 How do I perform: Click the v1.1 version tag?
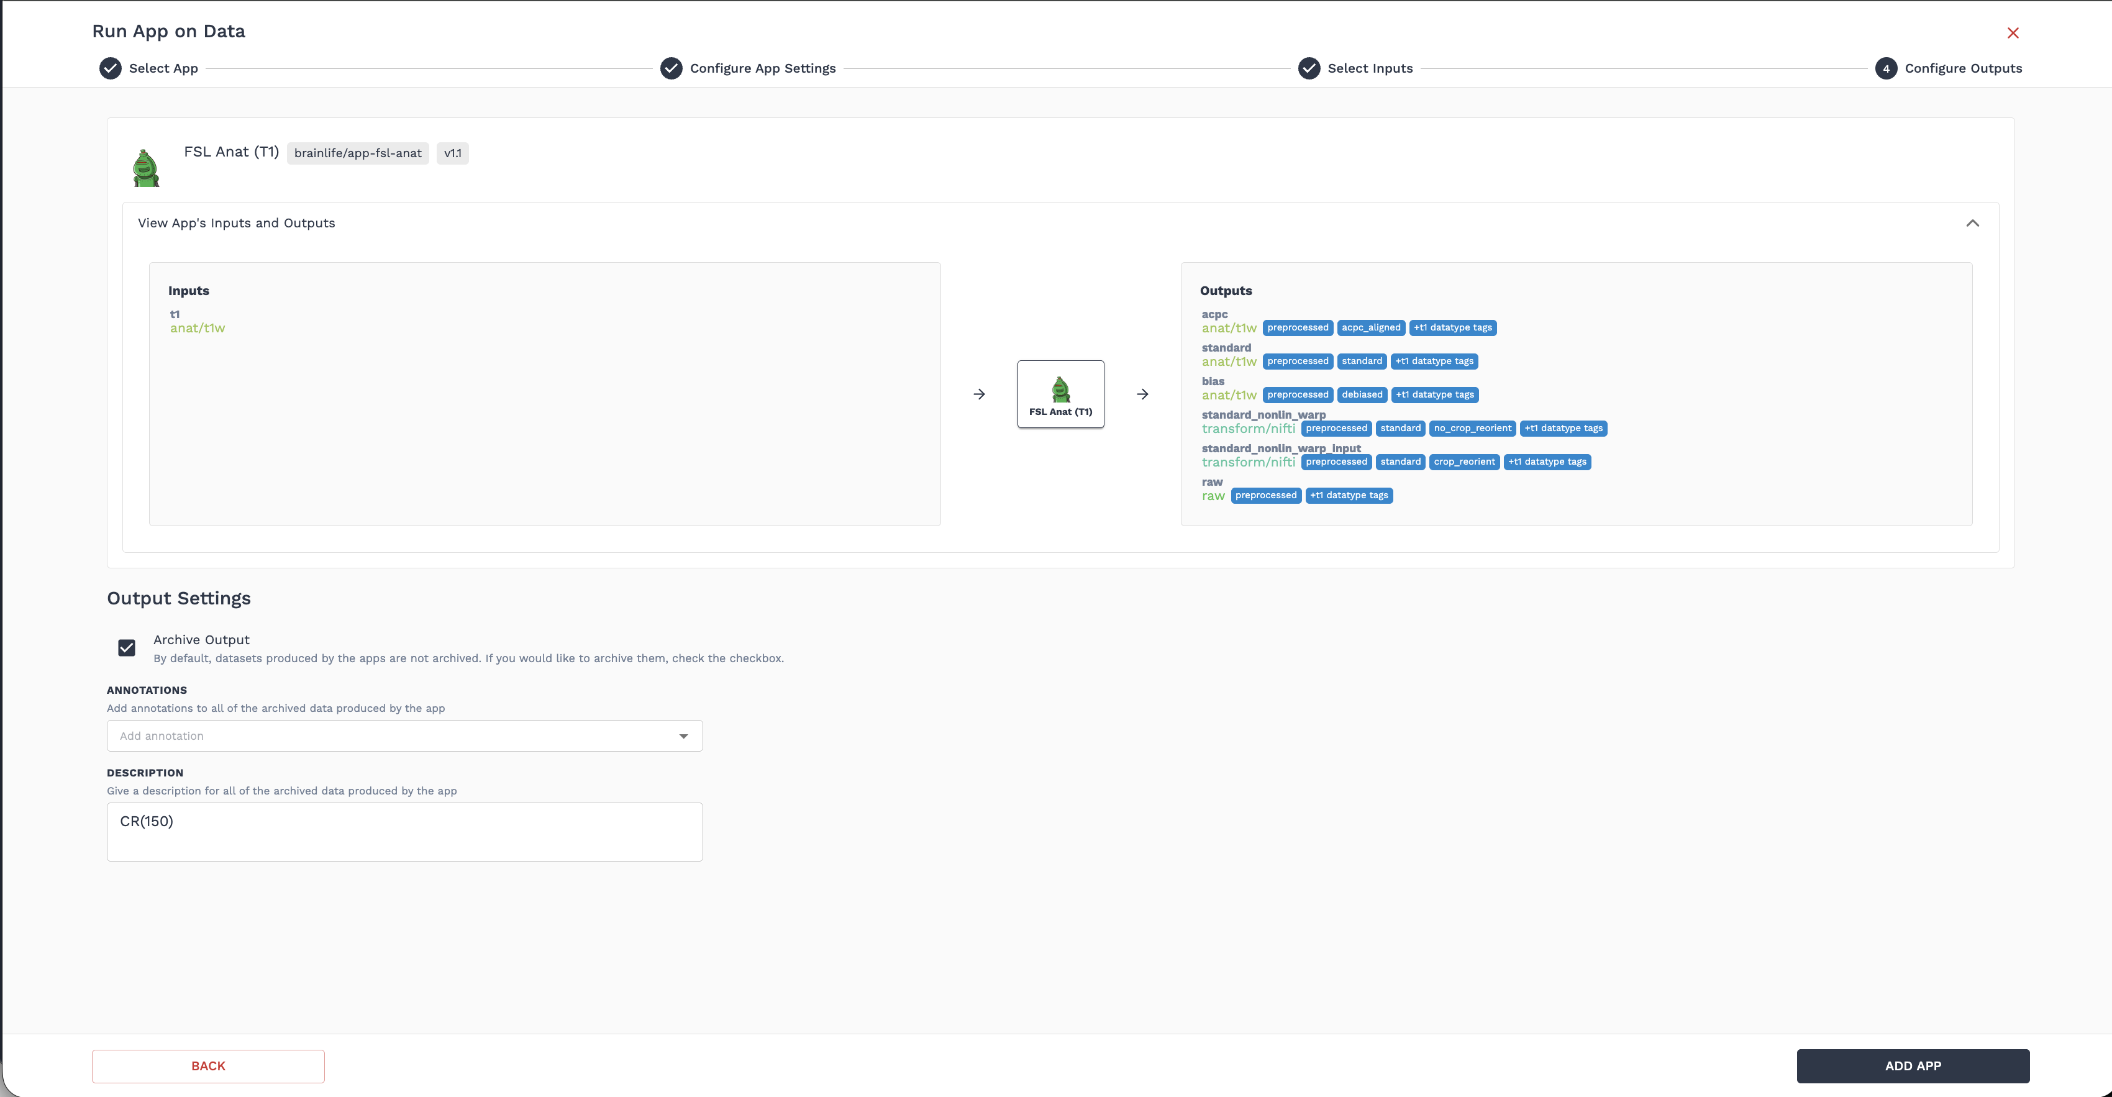click(x=453, y=153)
